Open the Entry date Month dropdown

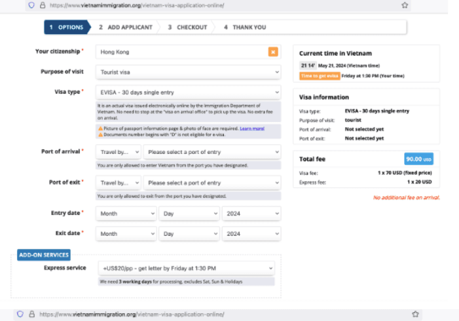point(126,214)
